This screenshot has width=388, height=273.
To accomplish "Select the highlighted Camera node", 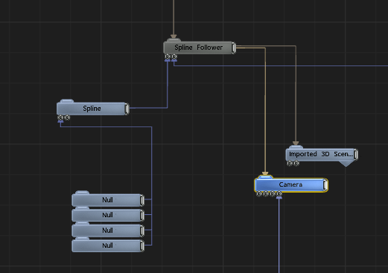I will coord(291,185).
